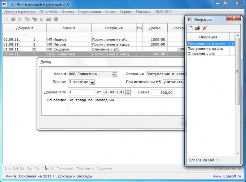The width and height of the screenshot is (246, 182).
Task: Select the ИП Иванов row
Action: [x=93, y=40]
